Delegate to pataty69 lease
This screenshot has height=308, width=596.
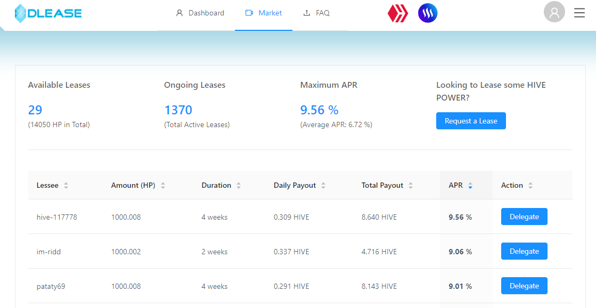pos(524,286)
